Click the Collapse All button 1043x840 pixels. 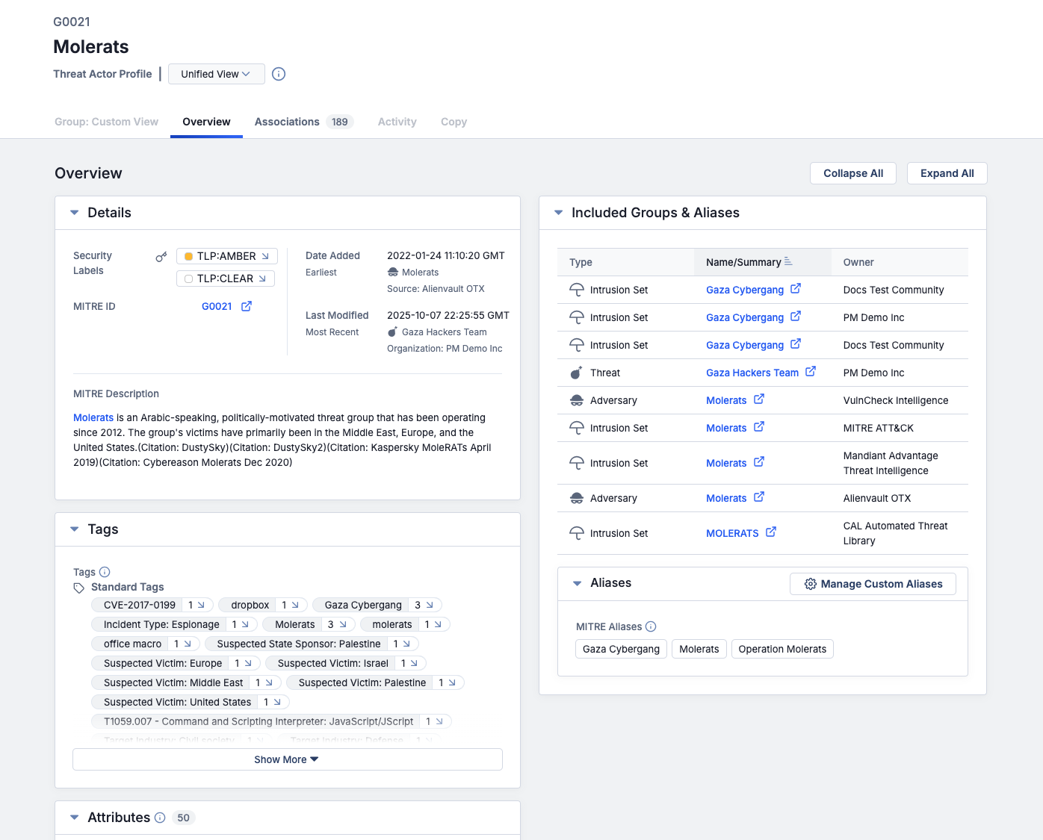coord(852,172)
